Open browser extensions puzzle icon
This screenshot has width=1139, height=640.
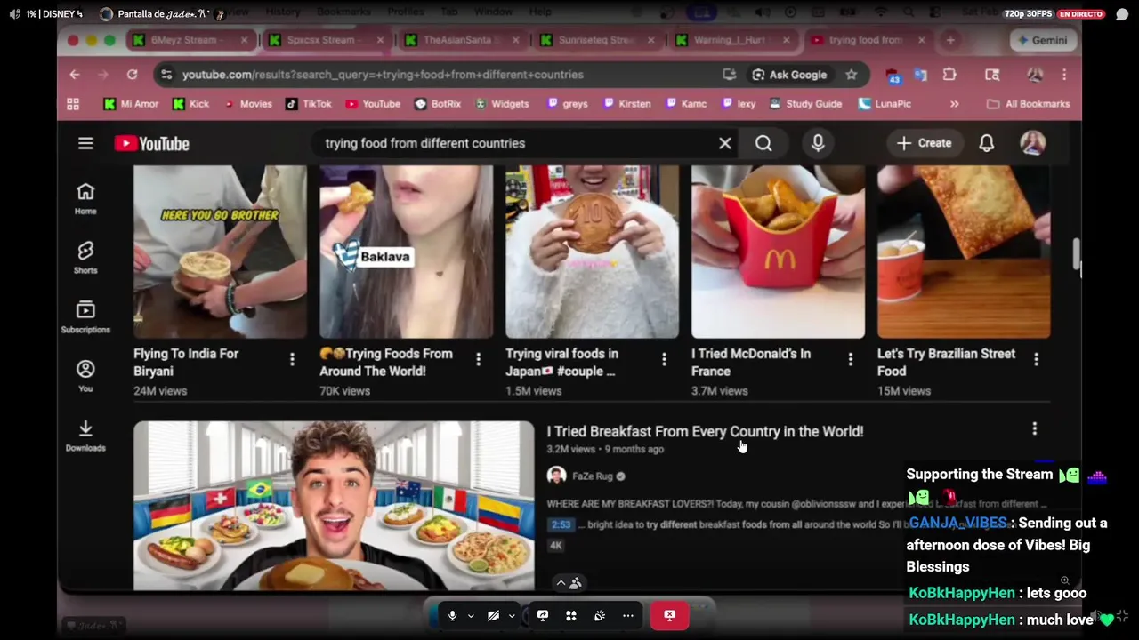tap(949, 75)
